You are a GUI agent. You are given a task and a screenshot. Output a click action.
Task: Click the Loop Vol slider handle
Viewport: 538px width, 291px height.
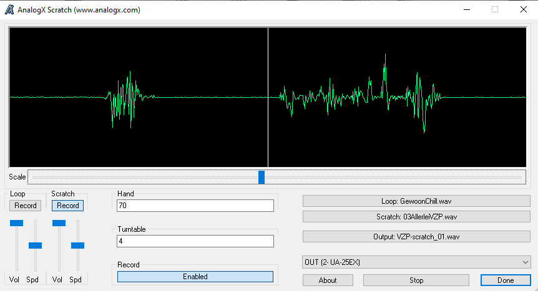[16, 222]
